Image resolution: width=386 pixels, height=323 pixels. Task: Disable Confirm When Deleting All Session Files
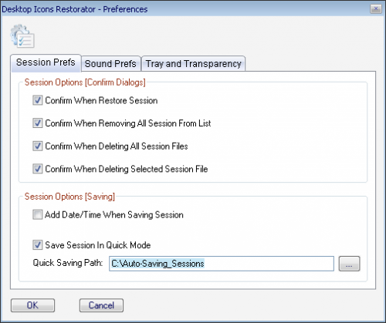pos(38,146)
